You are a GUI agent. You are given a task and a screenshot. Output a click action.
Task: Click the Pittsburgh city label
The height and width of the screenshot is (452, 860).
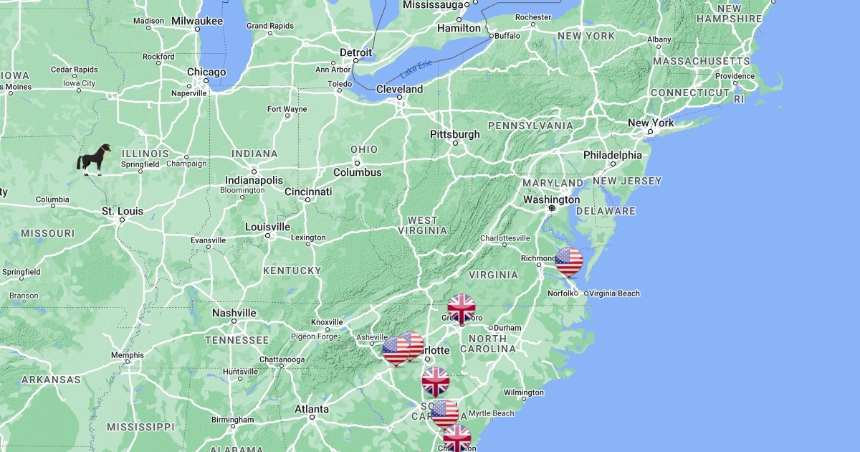(455, 134)
